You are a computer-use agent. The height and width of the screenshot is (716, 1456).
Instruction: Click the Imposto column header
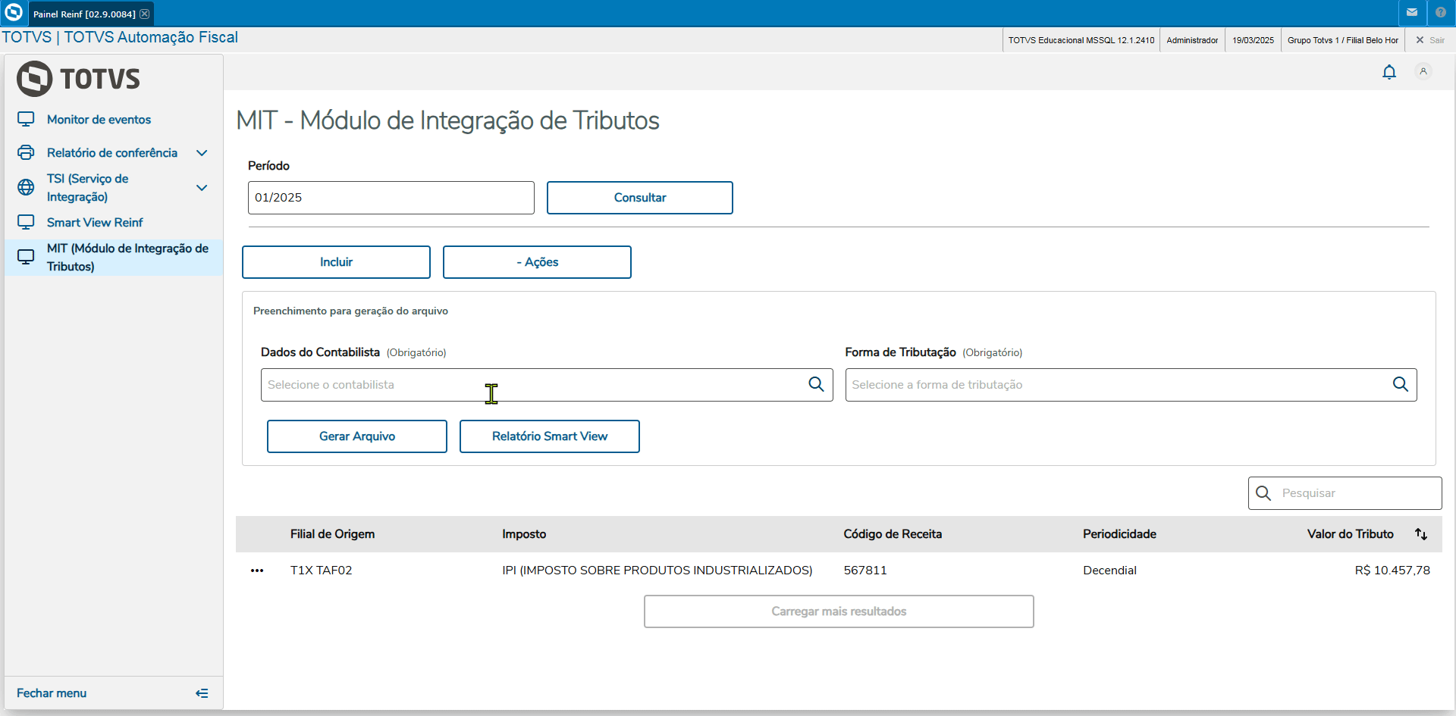(524, 534)
